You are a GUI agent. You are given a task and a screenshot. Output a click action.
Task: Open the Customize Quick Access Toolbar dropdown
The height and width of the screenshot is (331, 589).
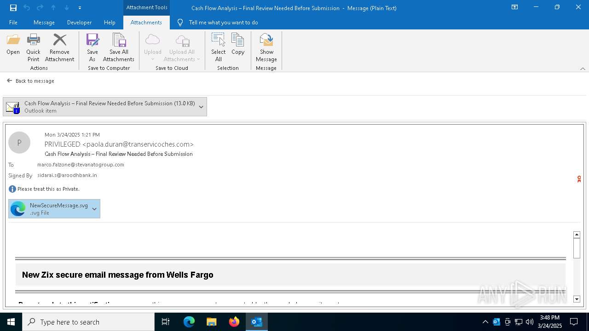tap(80, 8)
